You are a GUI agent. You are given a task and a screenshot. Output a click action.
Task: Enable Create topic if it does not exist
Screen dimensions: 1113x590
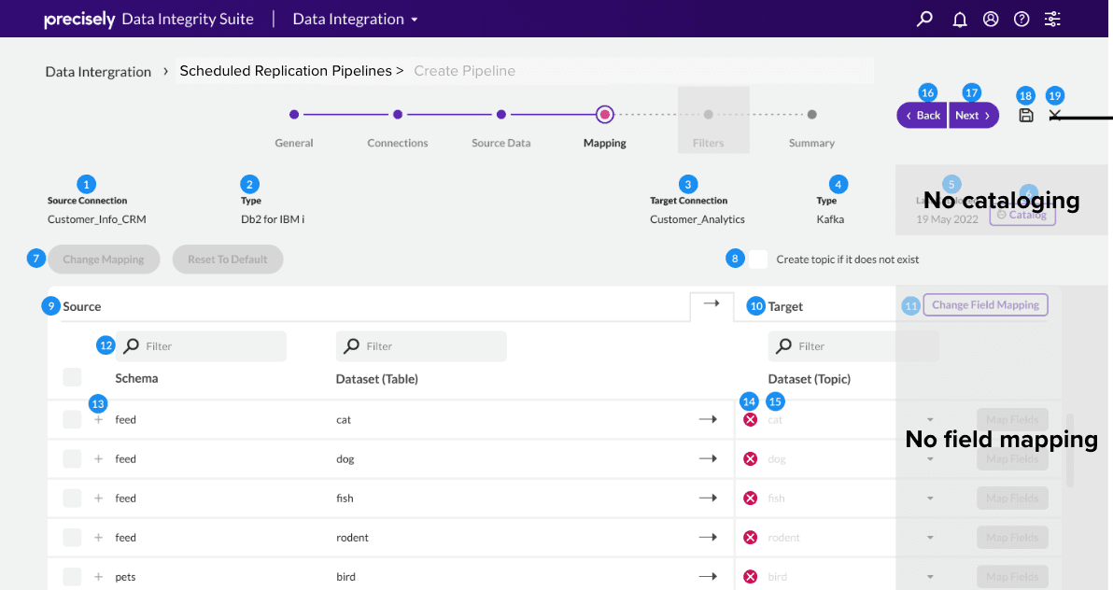pos(758,260)
